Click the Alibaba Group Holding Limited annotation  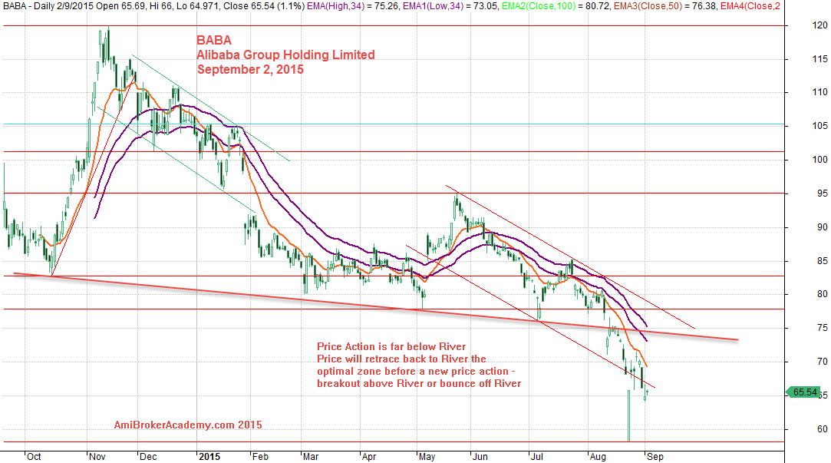point(285,55)
